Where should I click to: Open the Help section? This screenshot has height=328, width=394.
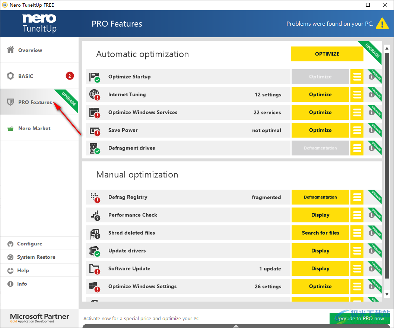[39, 270]
